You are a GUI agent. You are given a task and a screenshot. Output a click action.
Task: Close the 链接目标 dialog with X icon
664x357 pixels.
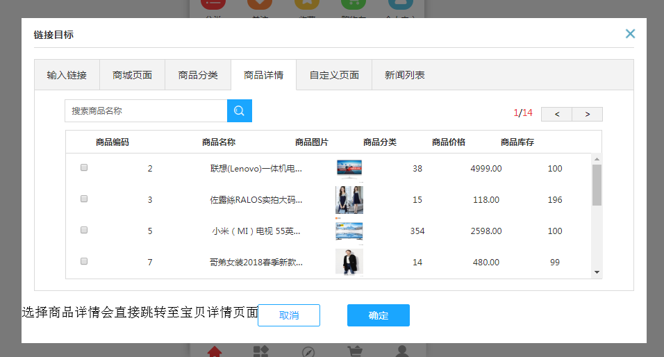pos(630,33)
